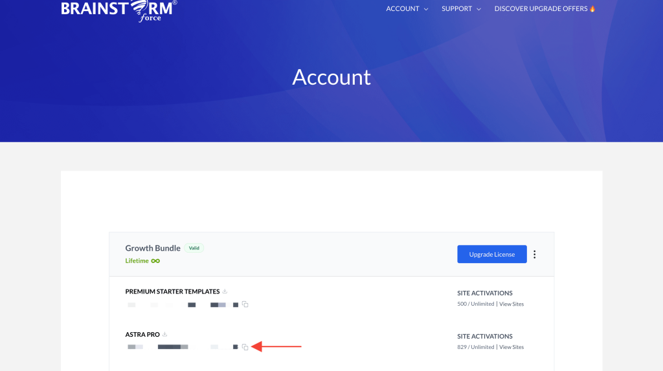Download Premium Starter Templates

[x=225, y=291]
